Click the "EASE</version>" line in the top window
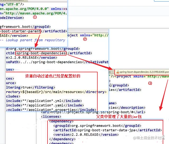The height and width of the screenshot is (144, 169). [x=14, y=36]
